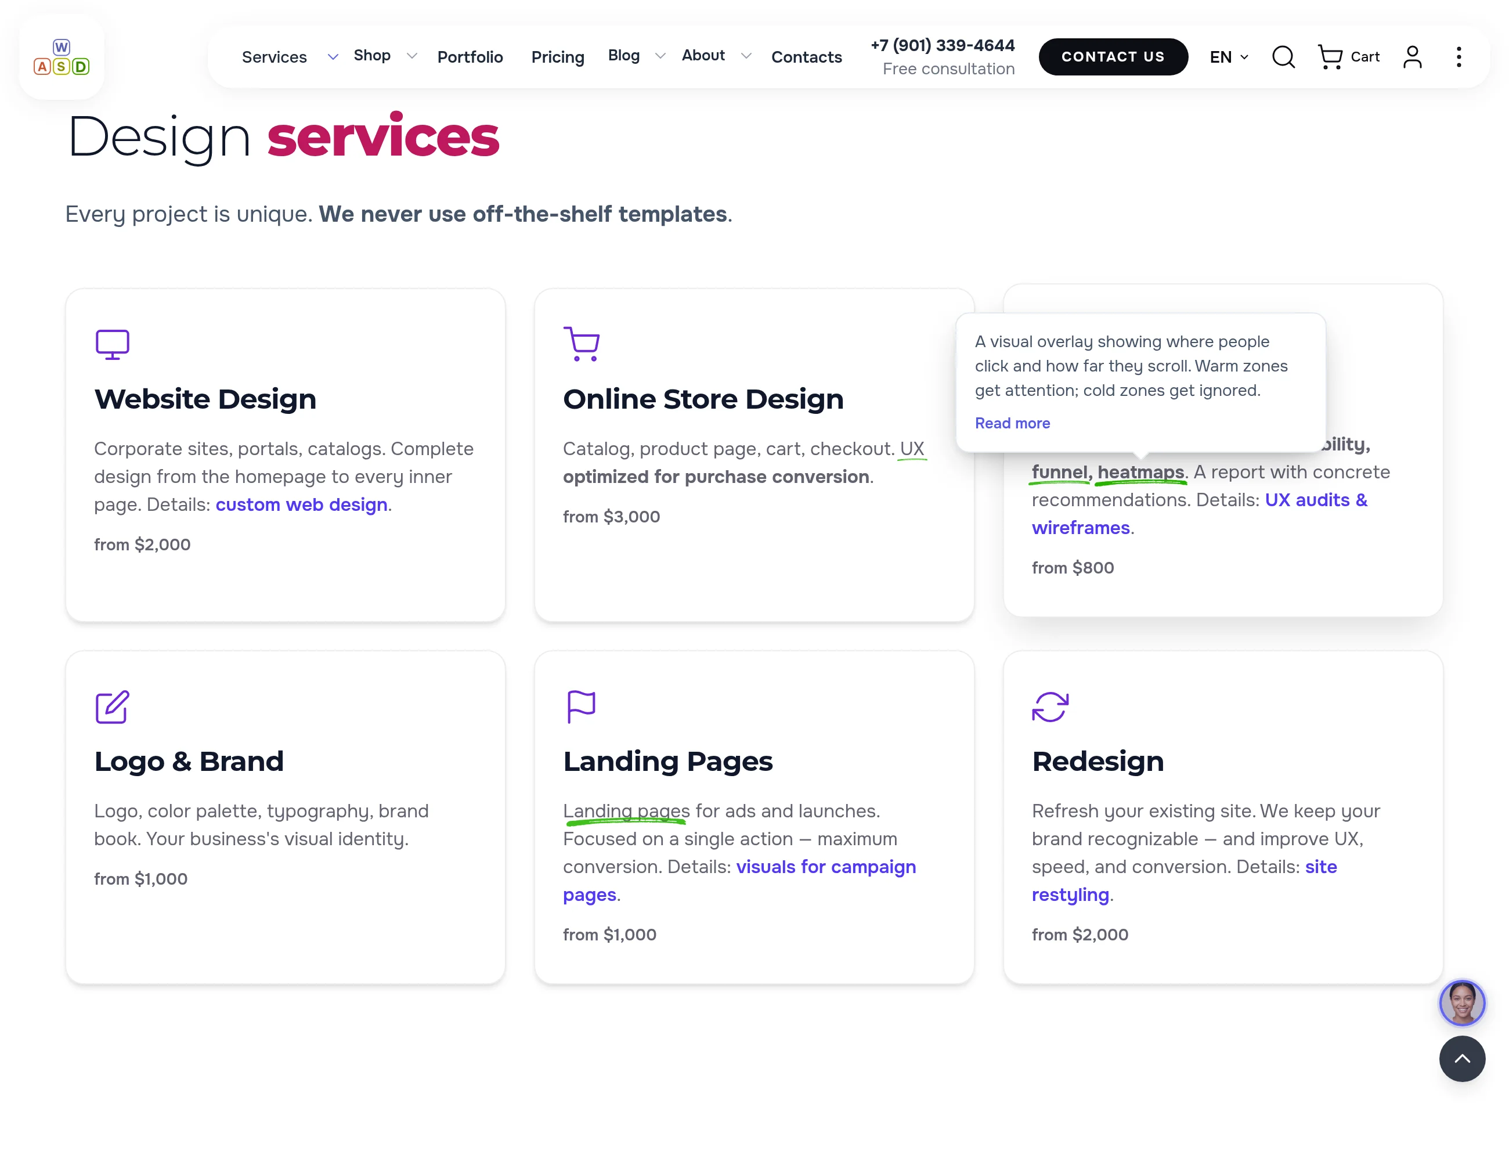Click the refresh arrows icon on Redesign card
The width and height of the screenshot is (1509, 1161).
[x=1050, y=706]
